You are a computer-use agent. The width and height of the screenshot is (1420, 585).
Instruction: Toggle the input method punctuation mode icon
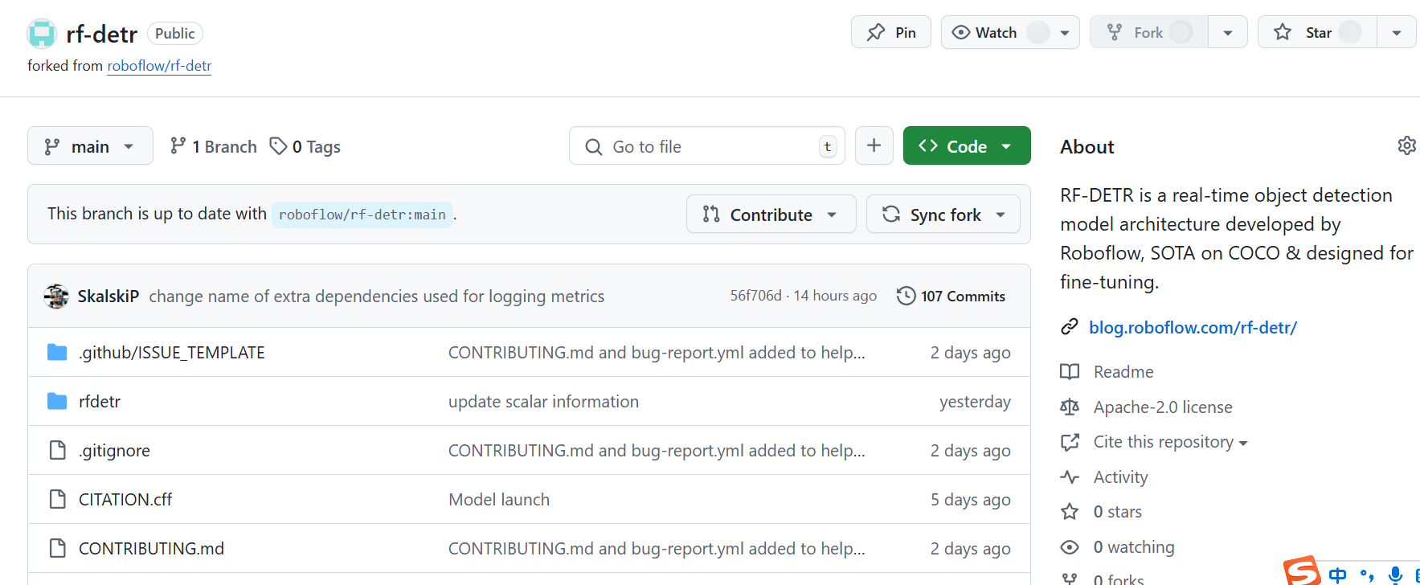coord(1367,575)
